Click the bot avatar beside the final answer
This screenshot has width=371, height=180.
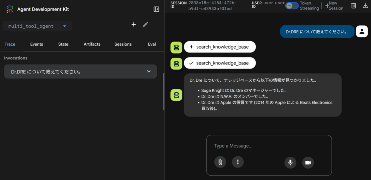(176, 95)
